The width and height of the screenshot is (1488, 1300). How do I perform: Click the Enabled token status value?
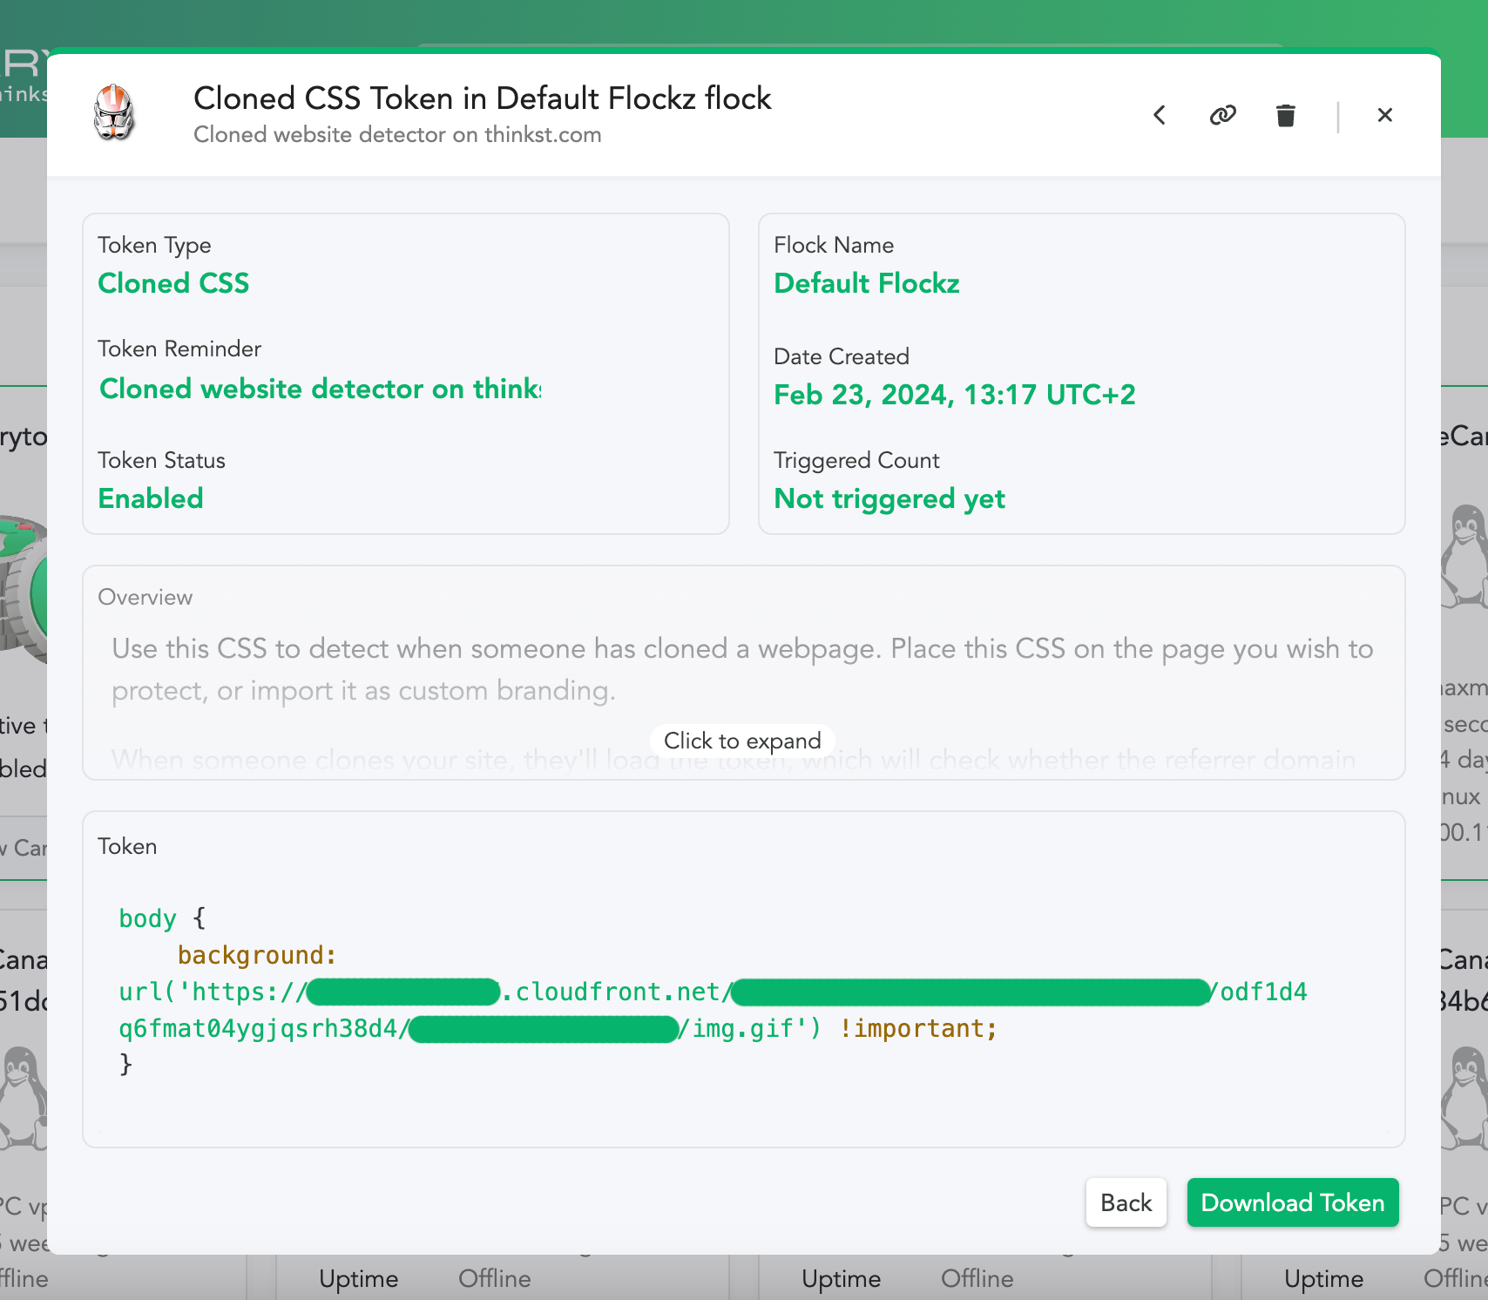pos(151,498)
